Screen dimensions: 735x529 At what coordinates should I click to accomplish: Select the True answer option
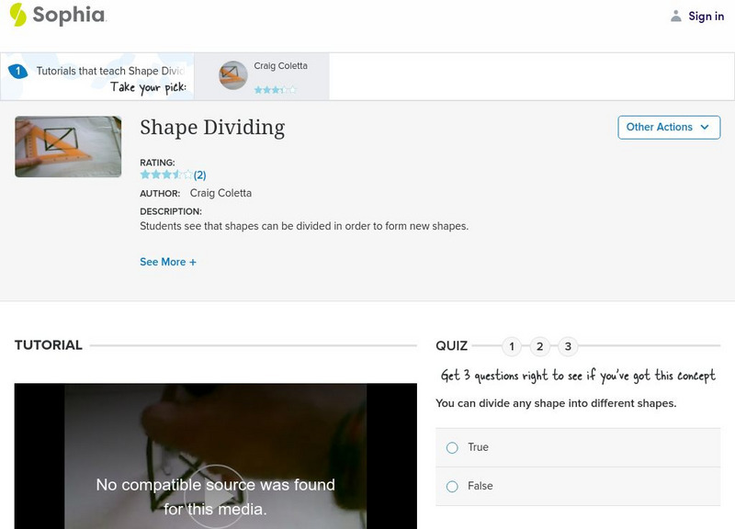(x=451, y=446)
